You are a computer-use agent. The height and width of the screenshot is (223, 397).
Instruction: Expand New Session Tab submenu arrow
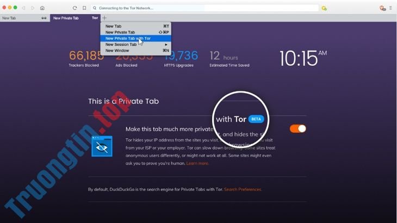pyautogui.click(x=166, y=44)
